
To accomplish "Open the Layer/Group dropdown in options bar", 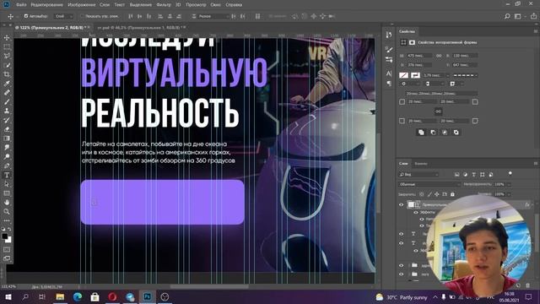I will tap(63, 16).
